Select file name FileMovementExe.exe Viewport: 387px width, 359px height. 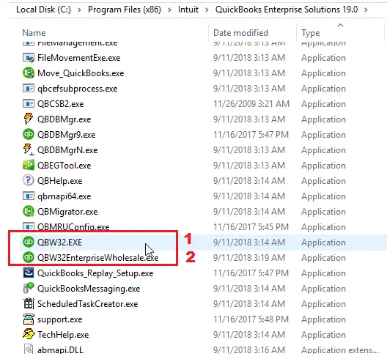click(x=78, y=58)
